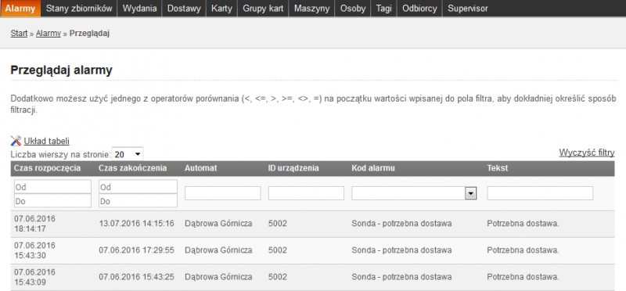Click the table layout tools icon
Image resolution: width=626 pixels, height=291 pixels.
16,141
